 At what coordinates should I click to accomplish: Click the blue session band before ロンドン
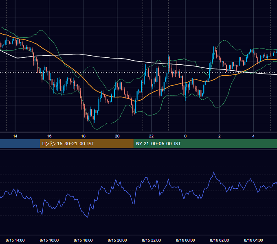click(x=20, y=144)
